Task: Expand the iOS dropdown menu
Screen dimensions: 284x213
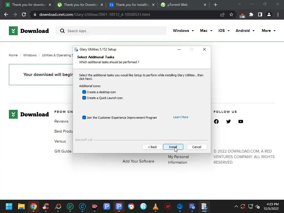Action: (x=224, y=31)
